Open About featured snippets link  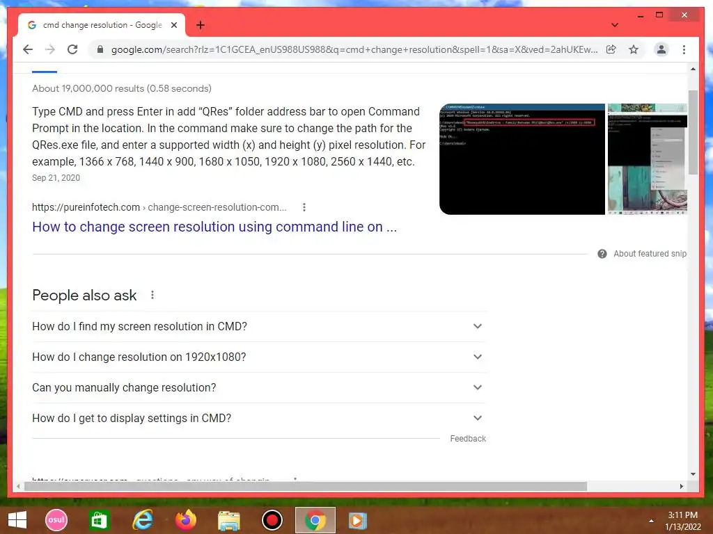(650, 254)
